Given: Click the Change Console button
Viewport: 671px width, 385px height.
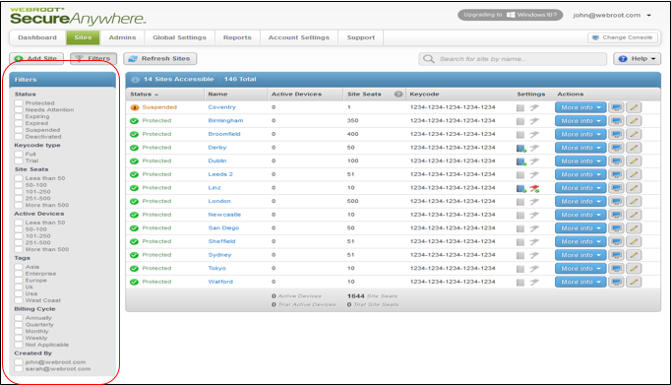Looking at the screenshot, I should 623,37.
